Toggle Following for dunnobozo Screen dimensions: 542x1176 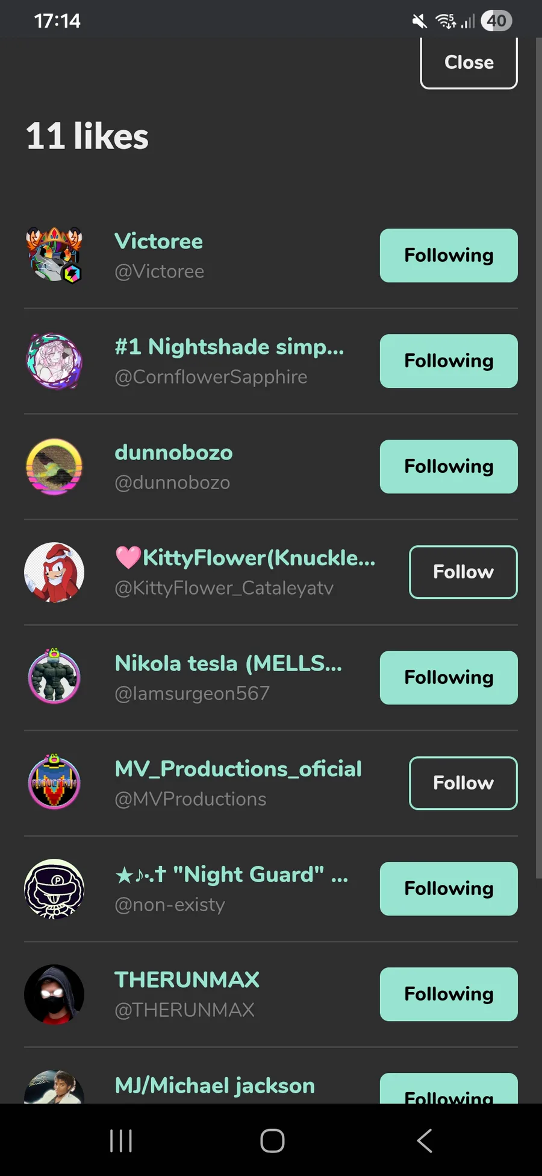coord(449,467)
